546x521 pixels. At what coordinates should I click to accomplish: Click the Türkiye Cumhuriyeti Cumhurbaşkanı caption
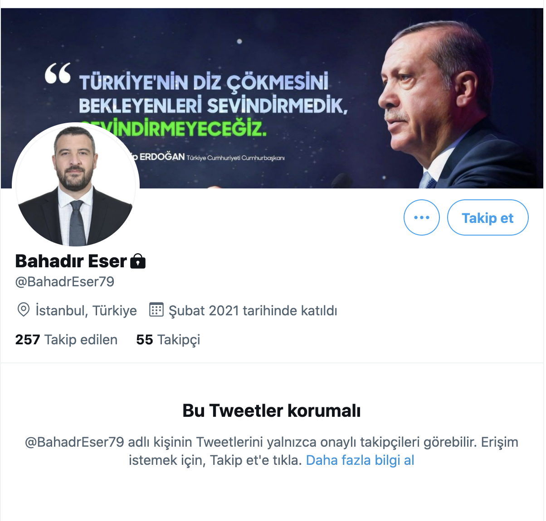[x=236, y=158]
